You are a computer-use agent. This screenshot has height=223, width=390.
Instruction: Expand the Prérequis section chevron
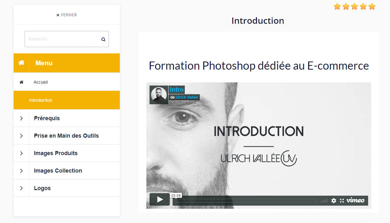[x=21, y=118]
